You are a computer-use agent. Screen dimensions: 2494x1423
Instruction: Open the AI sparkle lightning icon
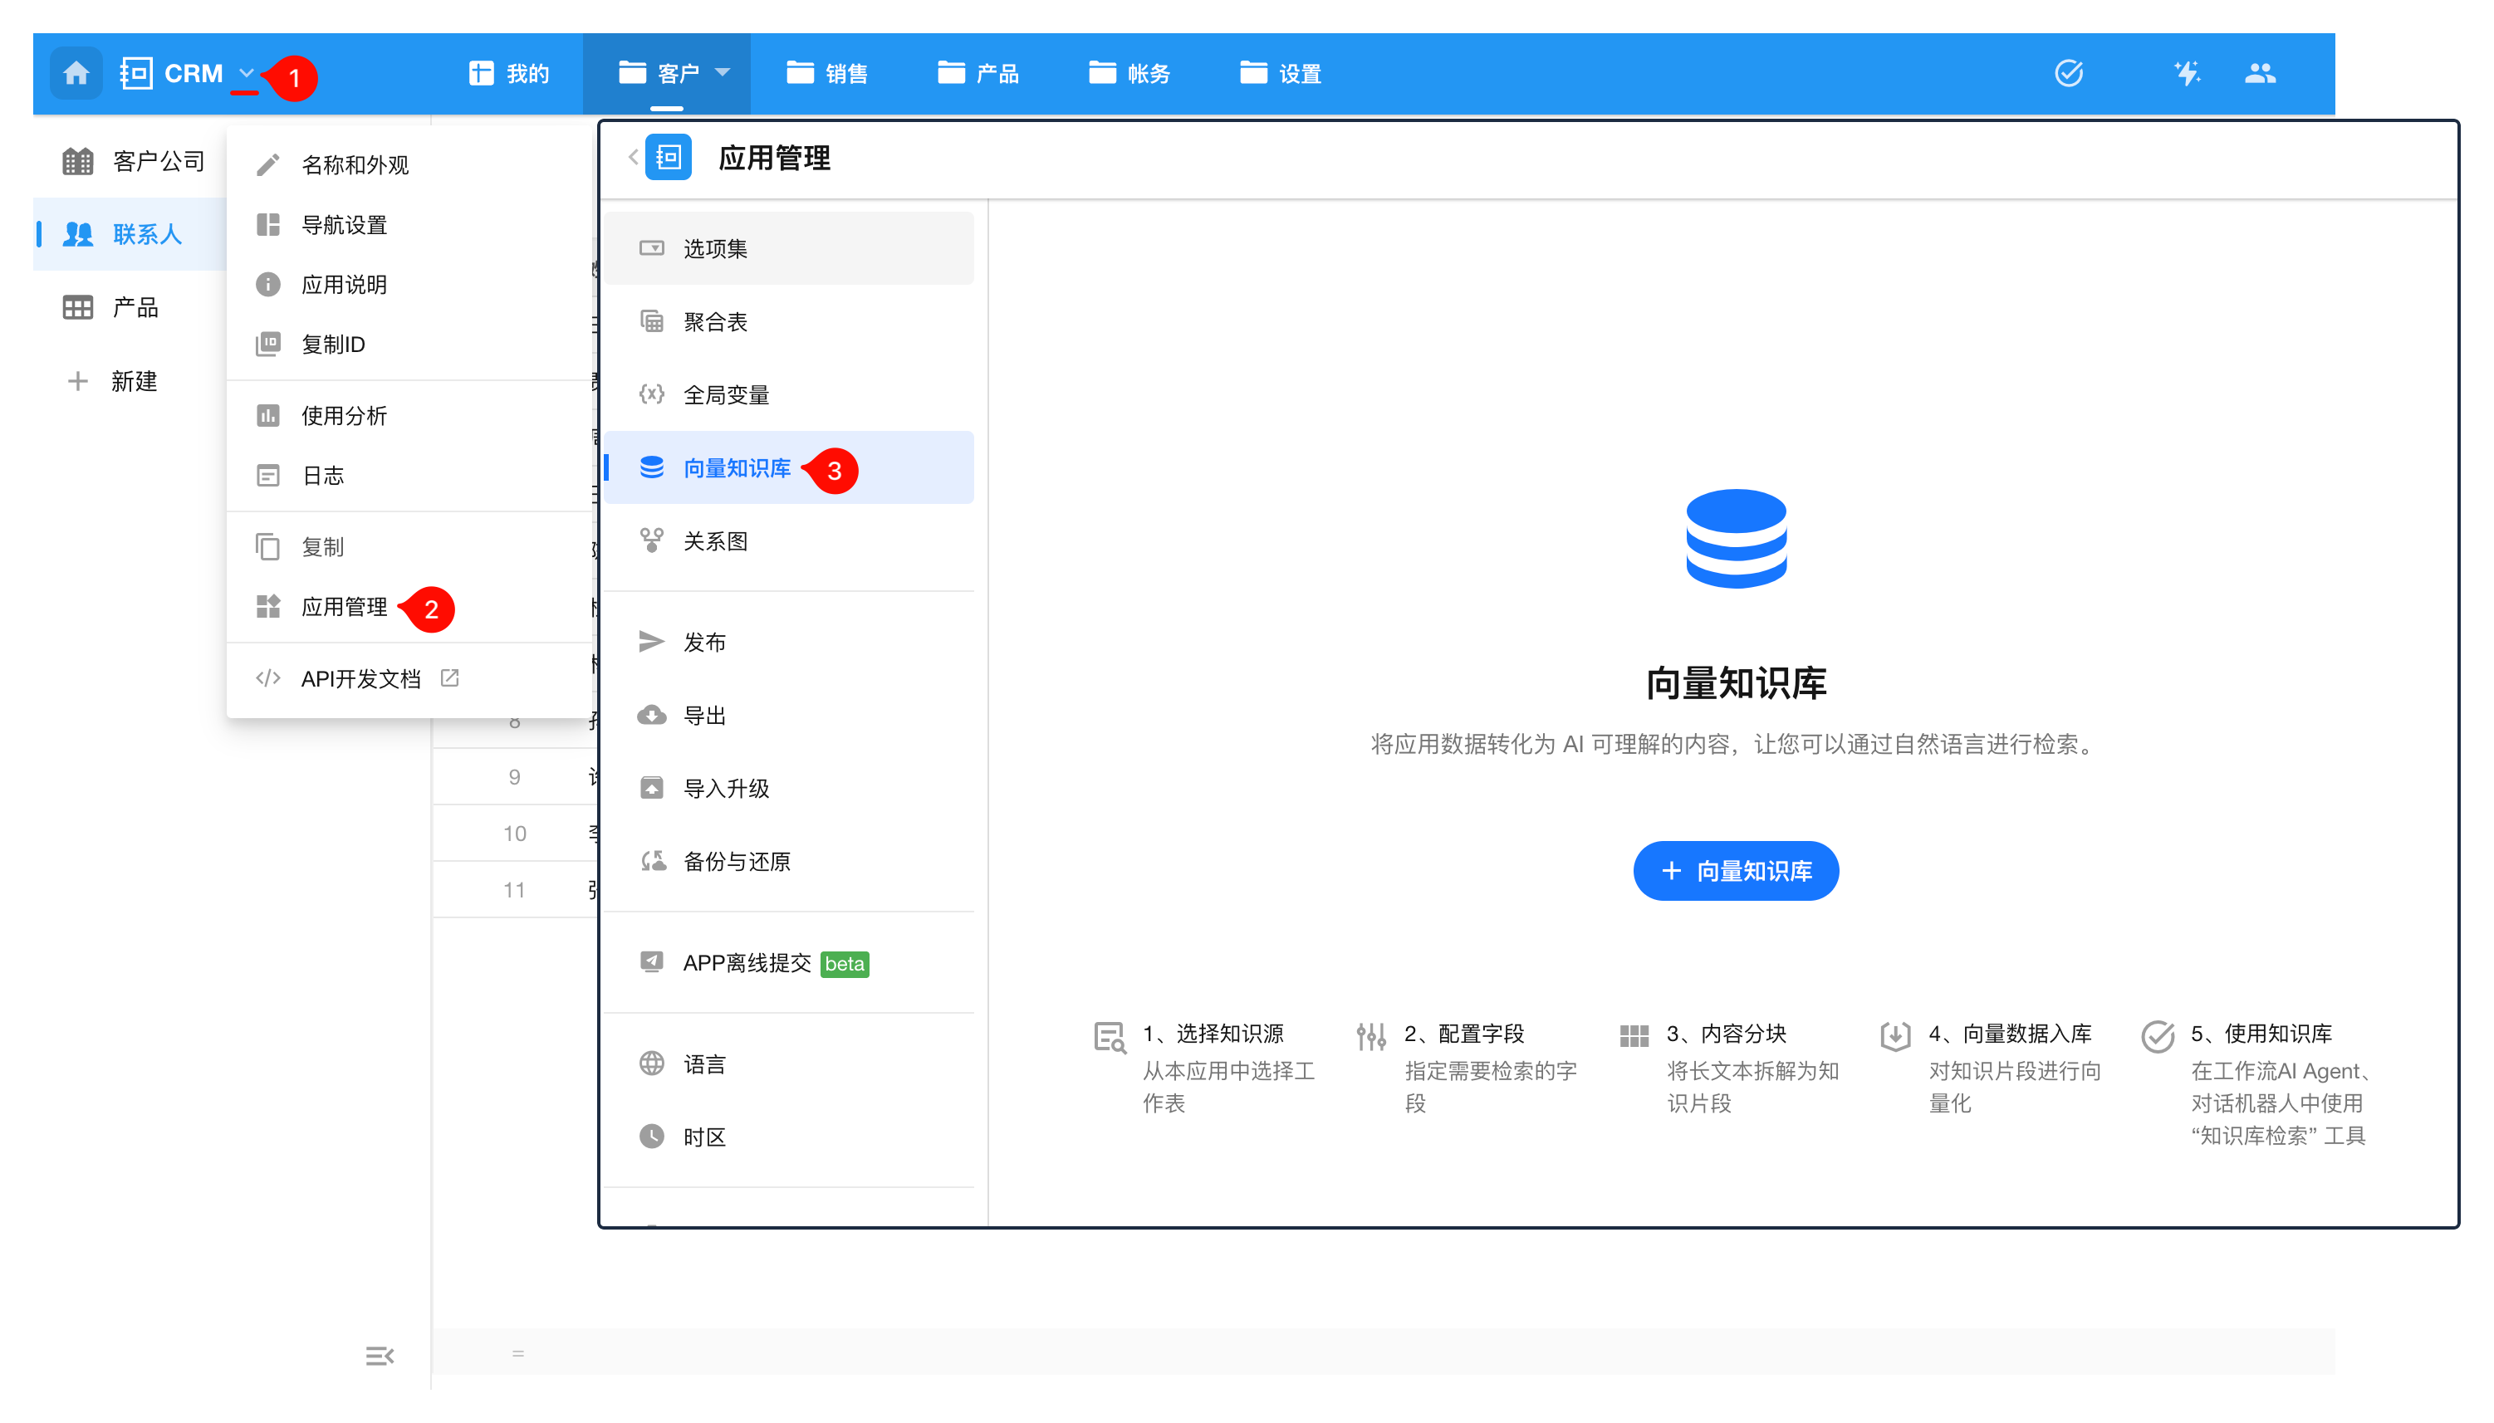tap(2186, 73)
